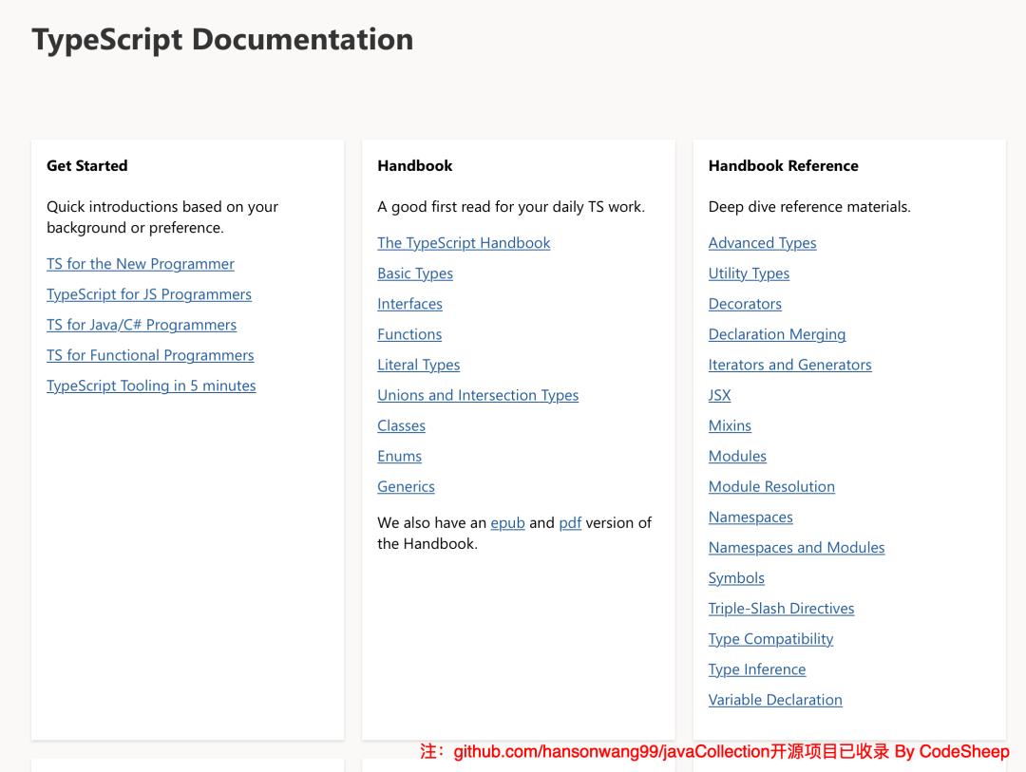Viewport: 1026px width, 772px height.
Task: Open The TypeScript Handbook link
Action: click(464, 243)
